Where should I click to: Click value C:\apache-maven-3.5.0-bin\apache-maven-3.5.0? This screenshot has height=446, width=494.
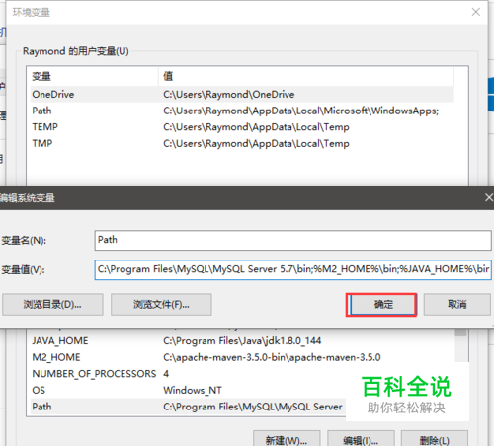point(272,357)
